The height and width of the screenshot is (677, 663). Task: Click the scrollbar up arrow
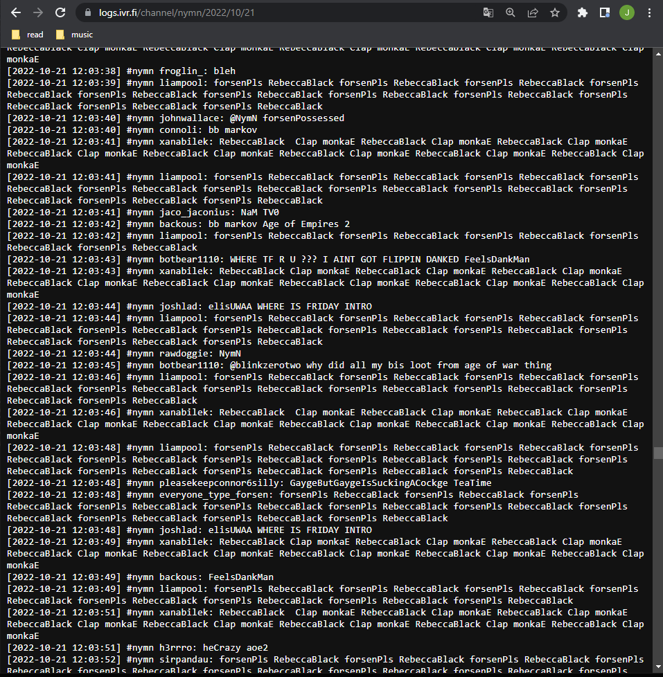658,54
